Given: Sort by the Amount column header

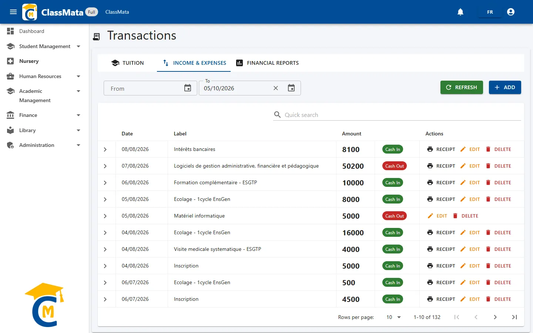Looking at the screenshot, I should (352, 134).
